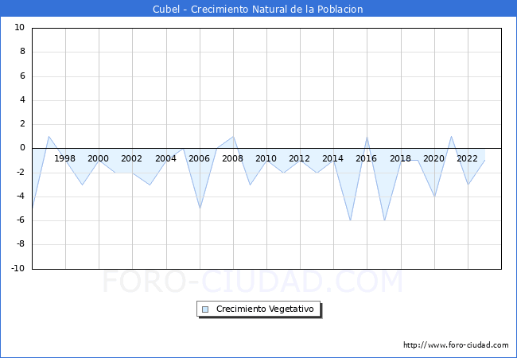Click the chart title 'Cubel - Crecimiento Natural de la Poblacion'
Viewport: 517px width, 358px height.
coord(258,10)
